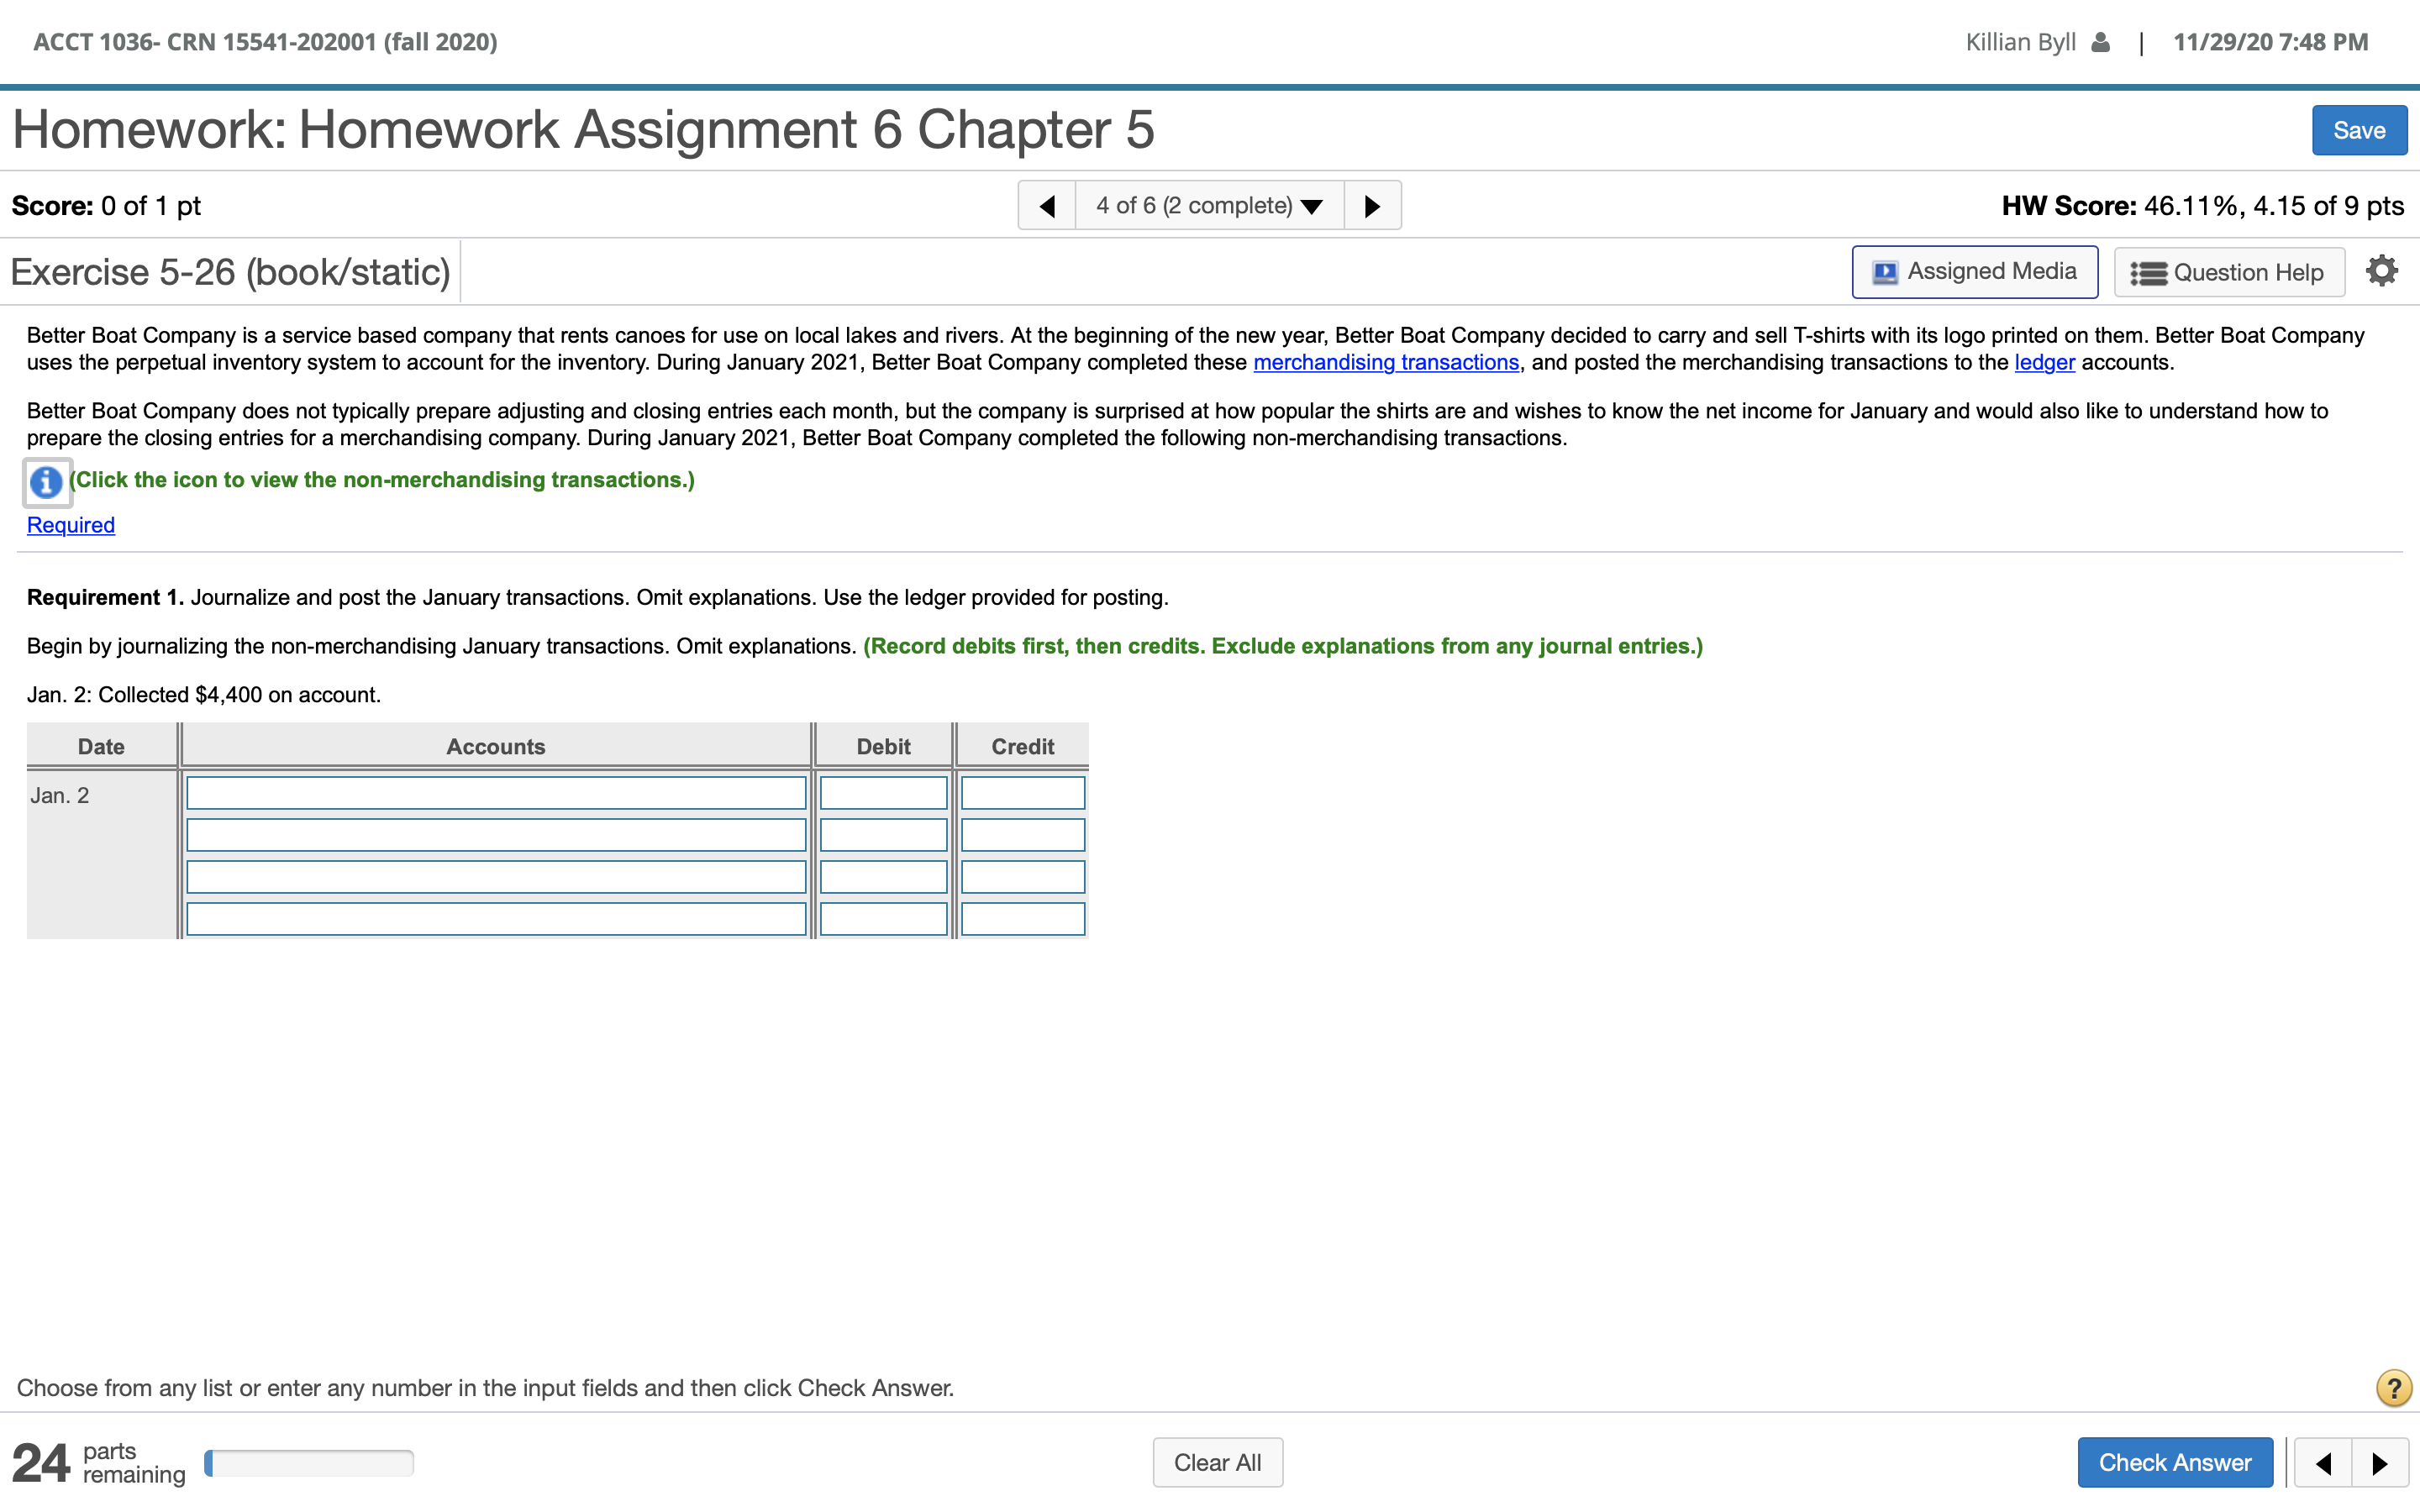Click the parts remaining progress bar

pyautogui.click(x=309, y=1463)
